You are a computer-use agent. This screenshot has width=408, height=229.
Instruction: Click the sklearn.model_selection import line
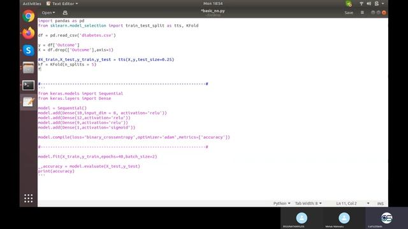point(118,25)
